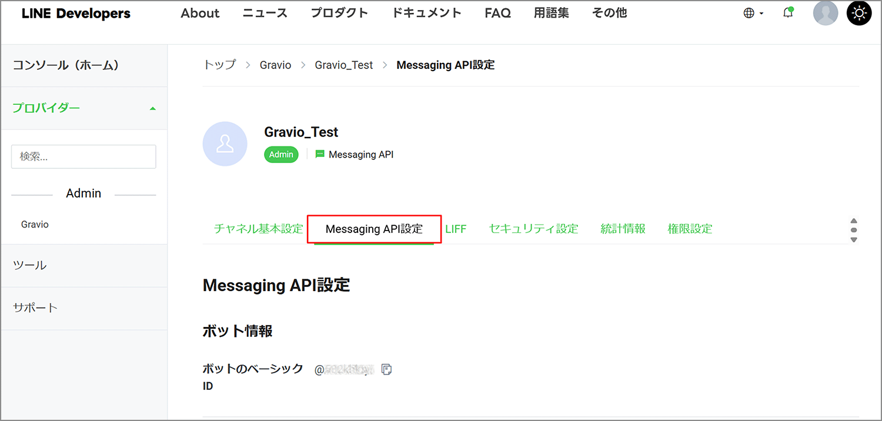Toggle dark mode with the sun icon
The height and width of the screenshot is (421, 882).
[859, 13]
